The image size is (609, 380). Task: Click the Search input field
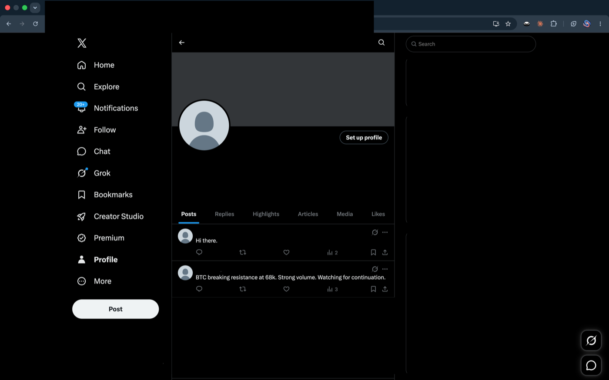471,44
